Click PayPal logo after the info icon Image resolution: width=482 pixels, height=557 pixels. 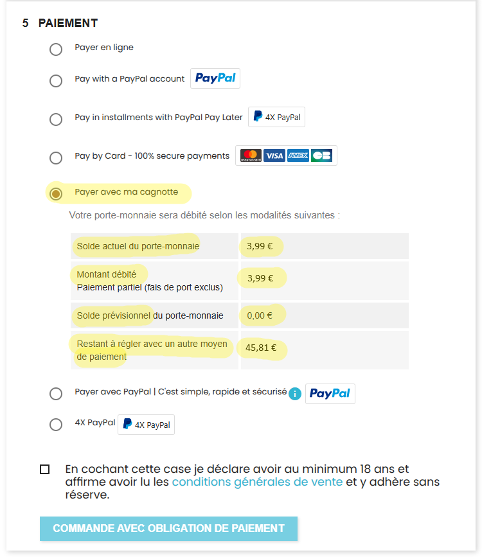330,394
